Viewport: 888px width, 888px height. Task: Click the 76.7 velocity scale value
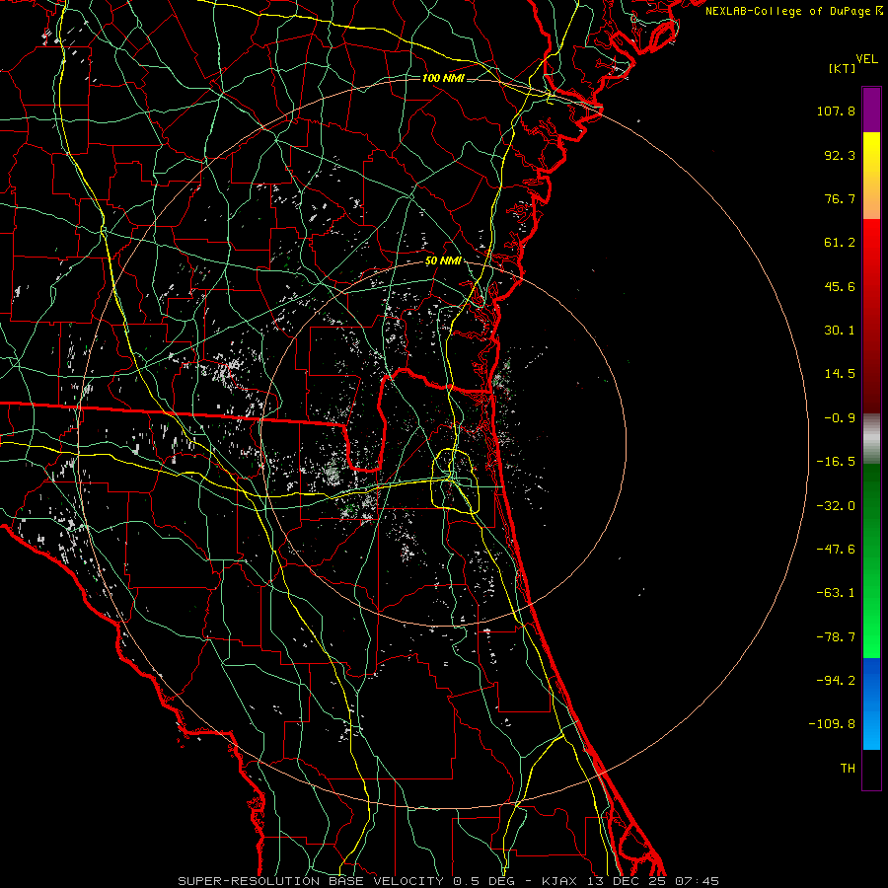[x=840, y=198]
